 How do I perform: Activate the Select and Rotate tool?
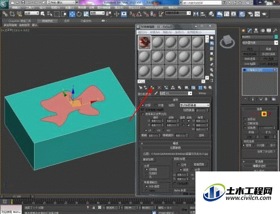79,14
